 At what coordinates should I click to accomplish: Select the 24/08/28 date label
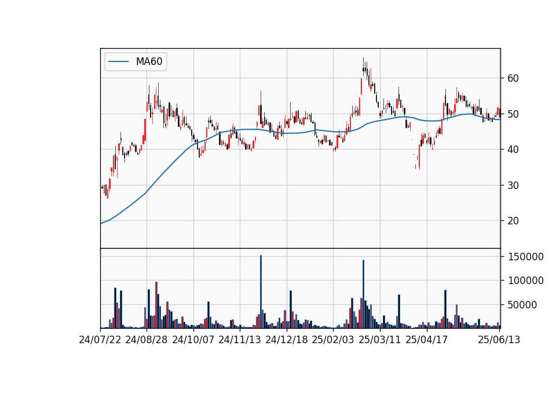(147, 340)
